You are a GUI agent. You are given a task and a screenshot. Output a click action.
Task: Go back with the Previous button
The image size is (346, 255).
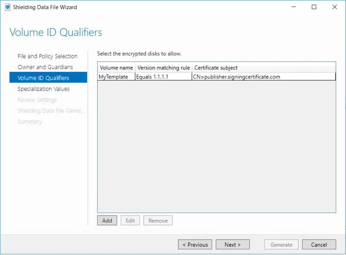(x=195, y=245)
